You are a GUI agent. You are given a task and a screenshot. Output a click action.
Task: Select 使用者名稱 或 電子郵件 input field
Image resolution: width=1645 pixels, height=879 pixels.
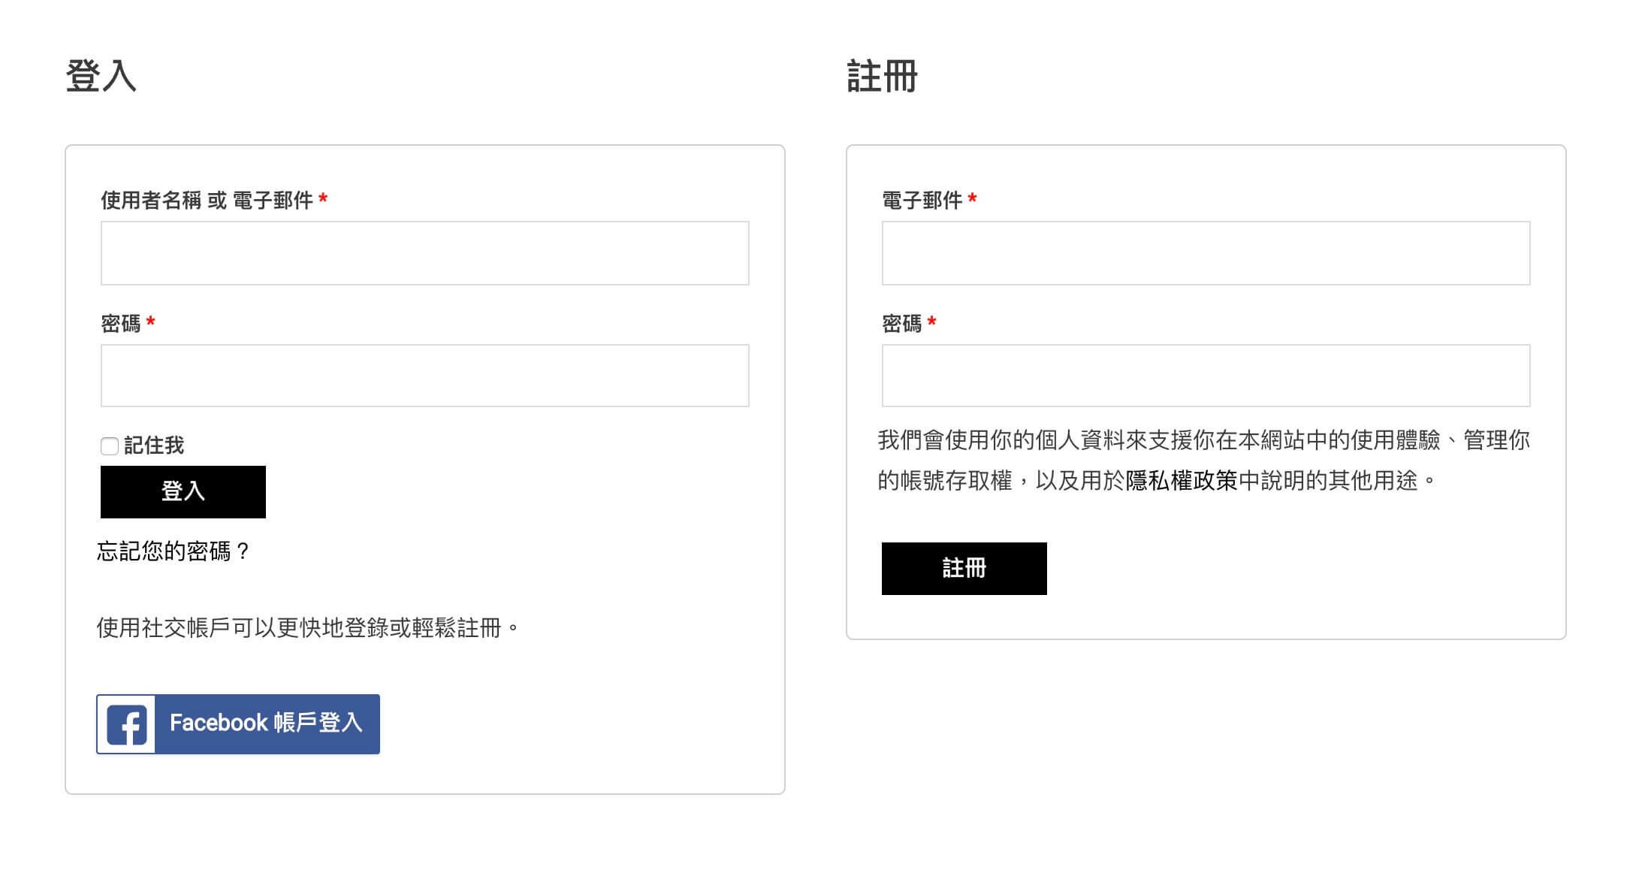(424, 252)
